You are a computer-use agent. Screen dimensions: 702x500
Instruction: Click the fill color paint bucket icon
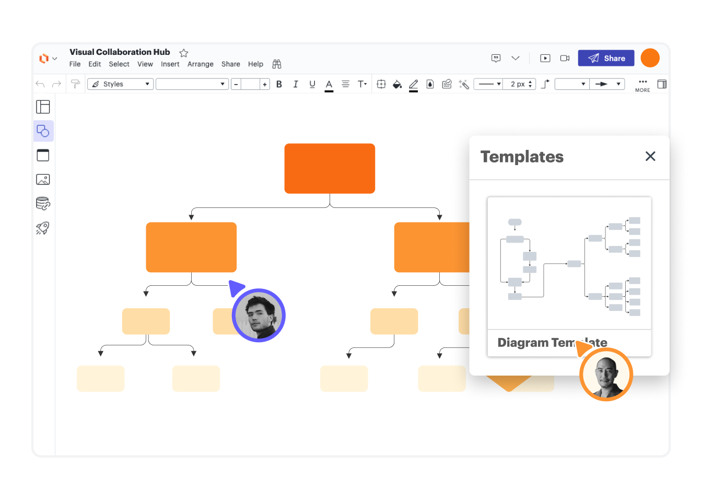(x=397, y=84)
